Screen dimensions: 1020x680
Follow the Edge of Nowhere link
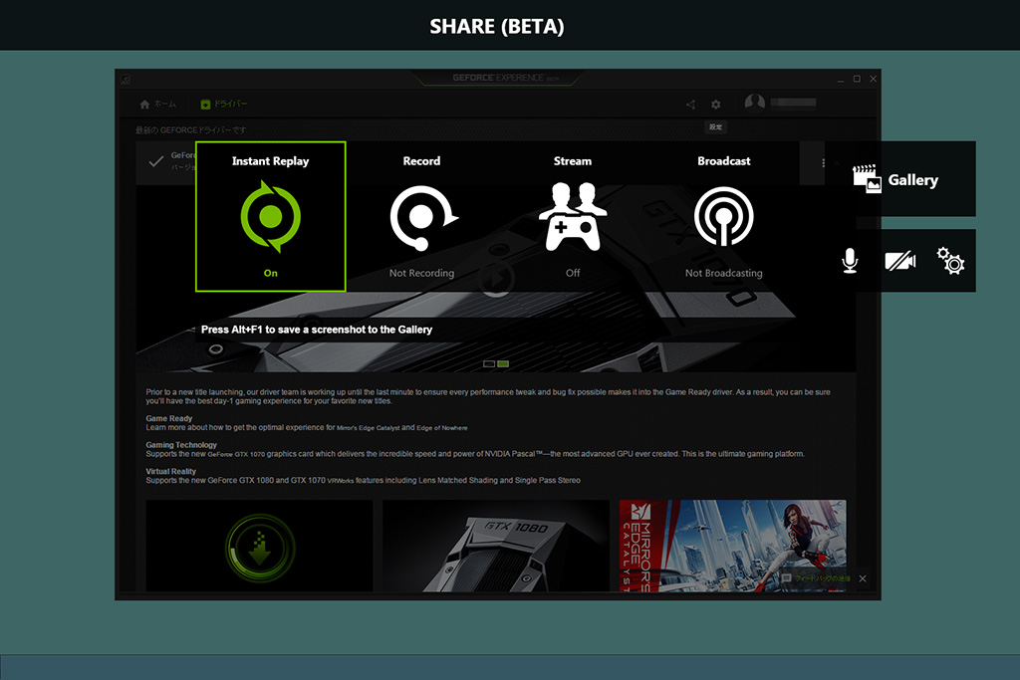(441, 428)
